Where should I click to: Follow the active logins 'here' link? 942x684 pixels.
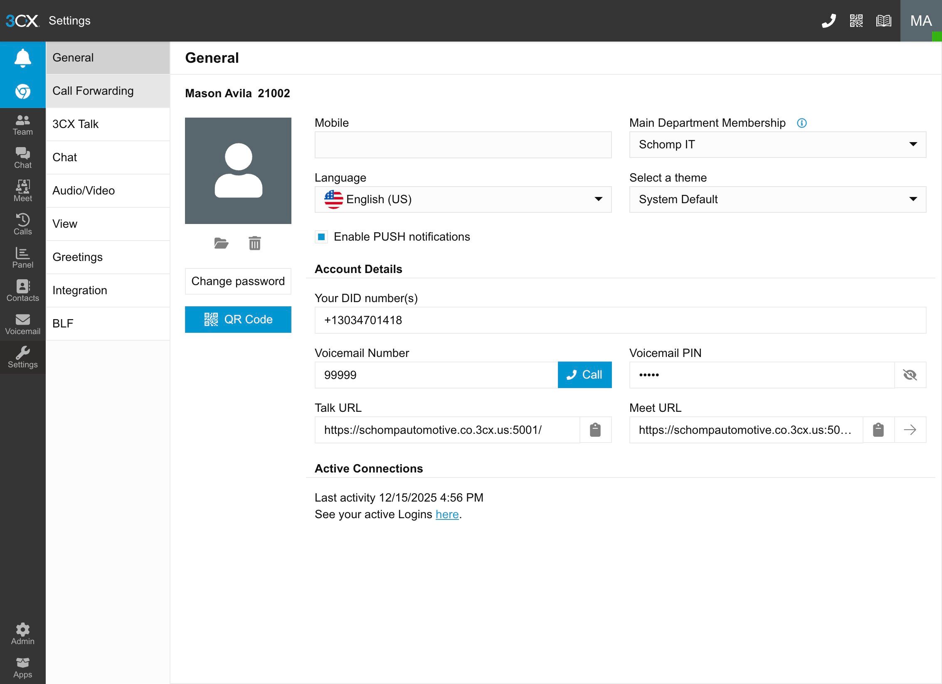coord(447,514)
